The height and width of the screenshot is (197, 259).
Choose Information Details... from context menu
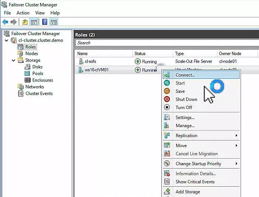(201, 174)
